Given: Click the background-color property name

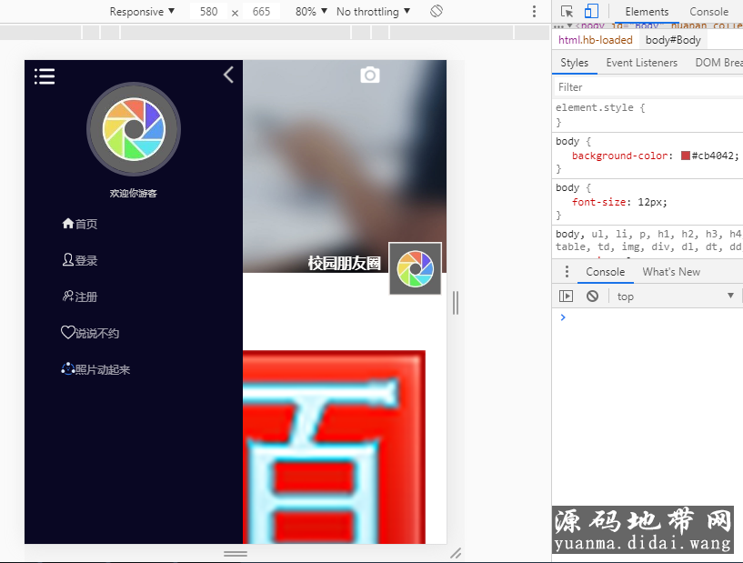Looking at the screenshot, I should [621, 156].
